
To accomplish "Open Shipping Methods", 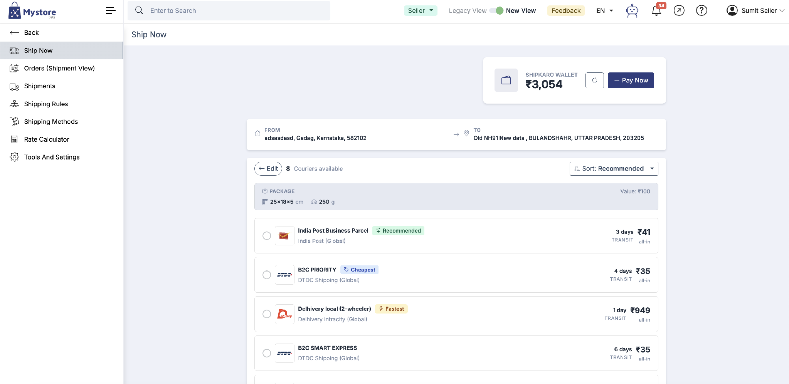I will pyautogui.click(x=62, y=122).
